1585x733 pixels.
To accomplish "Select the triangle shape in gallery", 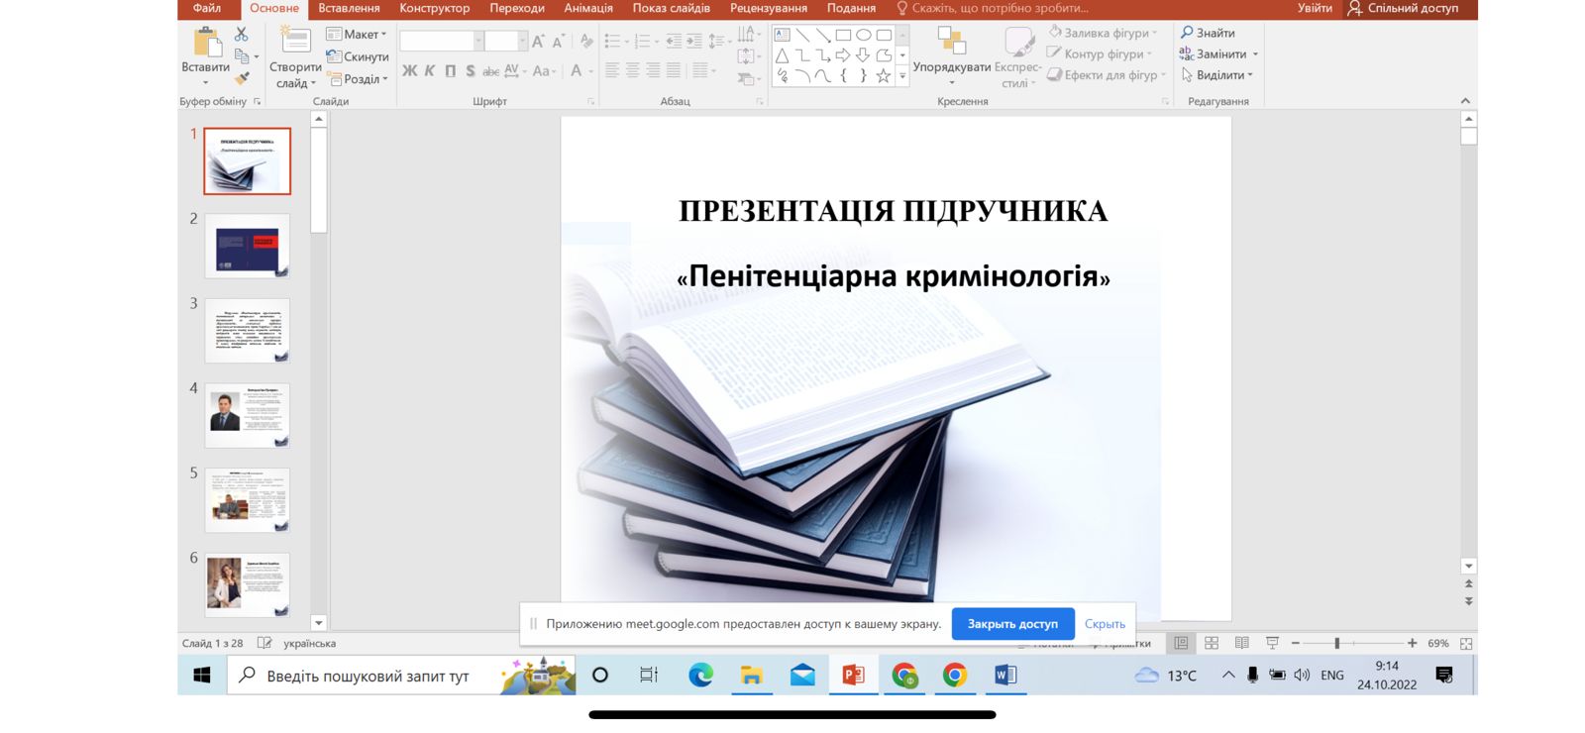I will (x=783, y=55).
